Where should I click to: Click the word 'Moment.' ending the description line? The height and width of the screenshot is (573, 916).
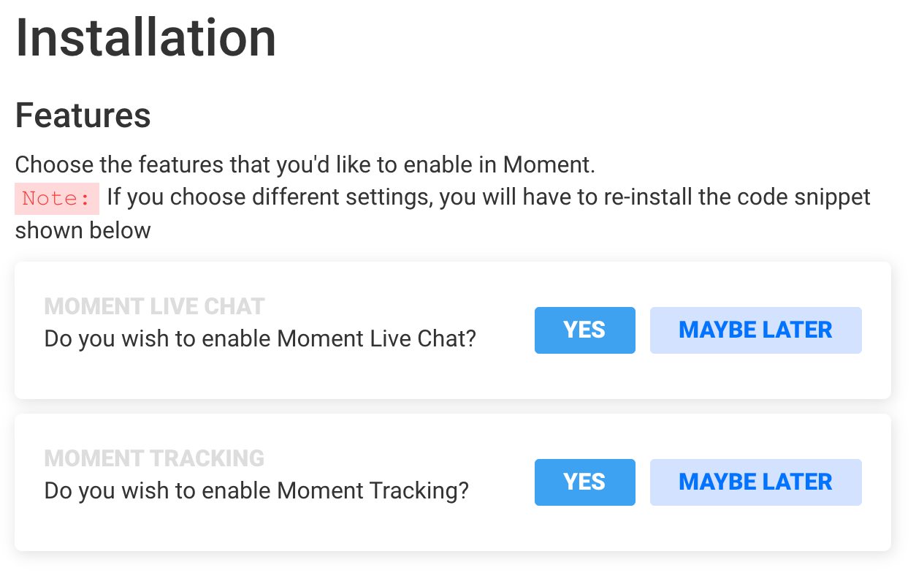[549, 165]
